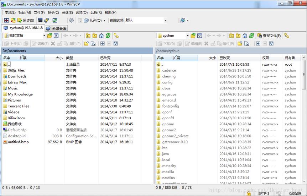Click the 查找文件(F) find files button
Image resolution: width=307 pixels, height=196 pixels.
[269, 36]
